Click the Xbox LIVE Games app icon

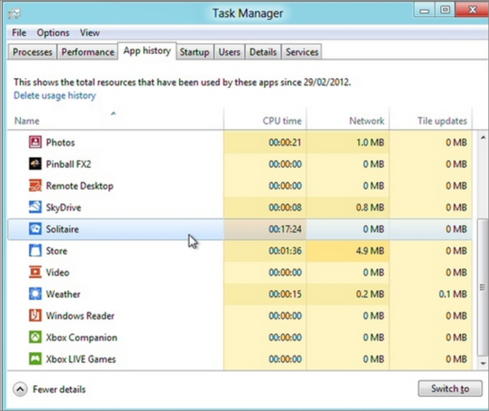[35, 359]
